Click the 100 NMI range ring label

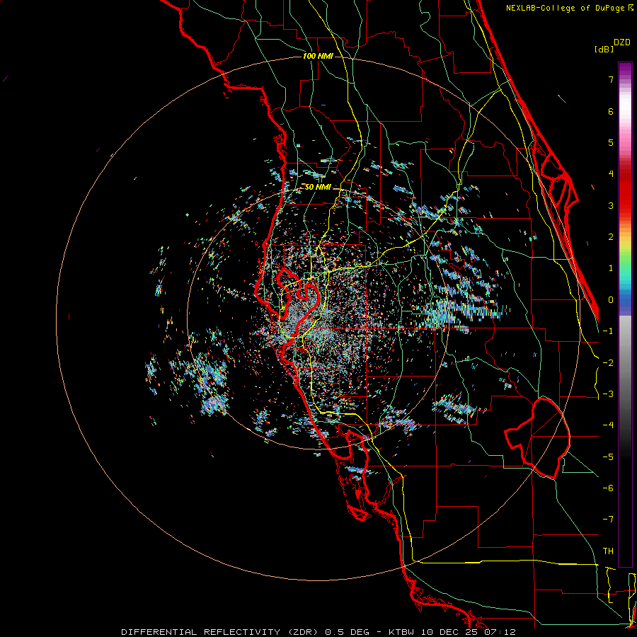coord(318,56)
